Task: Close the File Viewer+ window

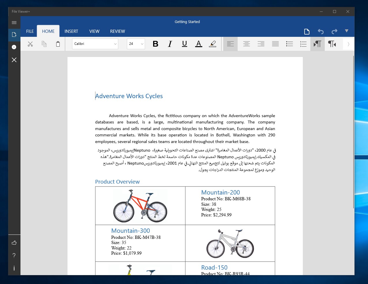Action: click(x=348, y=12)
